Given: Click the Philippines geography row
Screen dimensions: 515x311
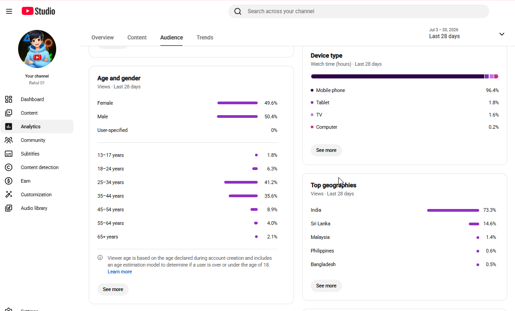Looking at the screenshot, I should (x=403, y=251).
